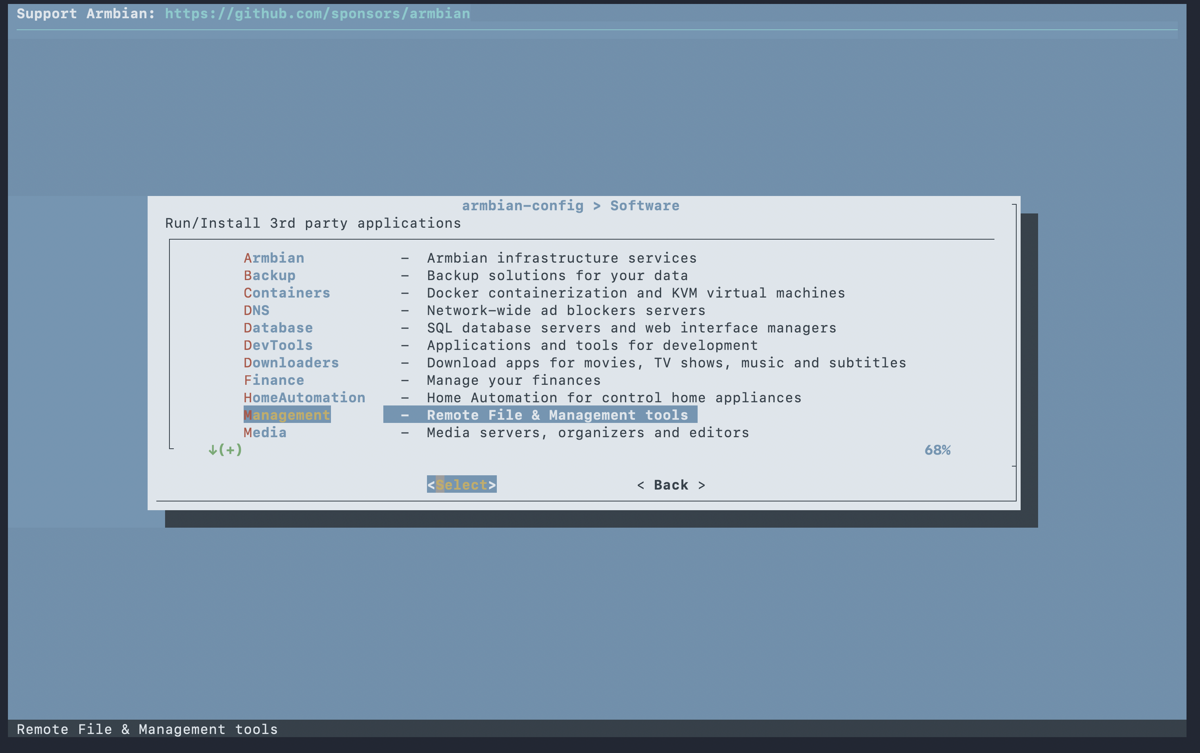Click 'Applications and tools for development' text
The image size is (1200, 753).
click(x=592, y=345)
